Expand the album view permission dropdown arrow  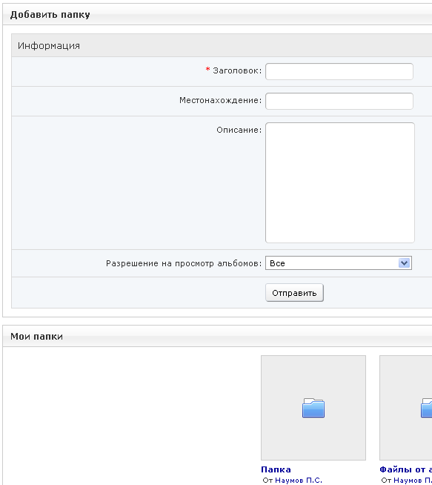[404, 263]
